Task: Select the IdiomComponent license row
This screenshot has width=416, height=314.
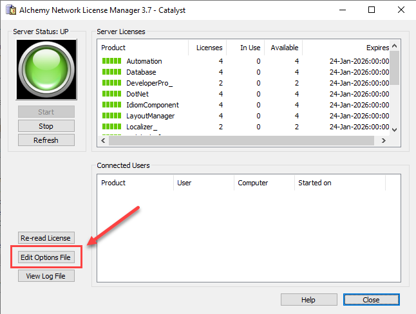Action: point(243,105)
